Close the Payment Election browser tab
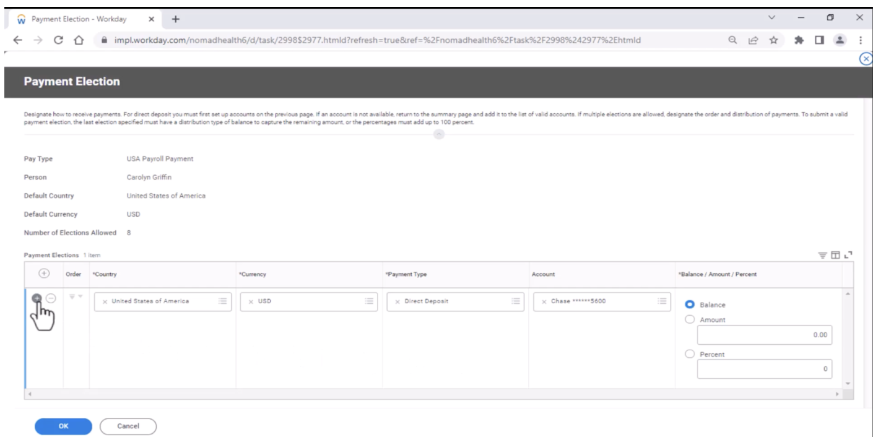The image size is (873, 437). 152,19
